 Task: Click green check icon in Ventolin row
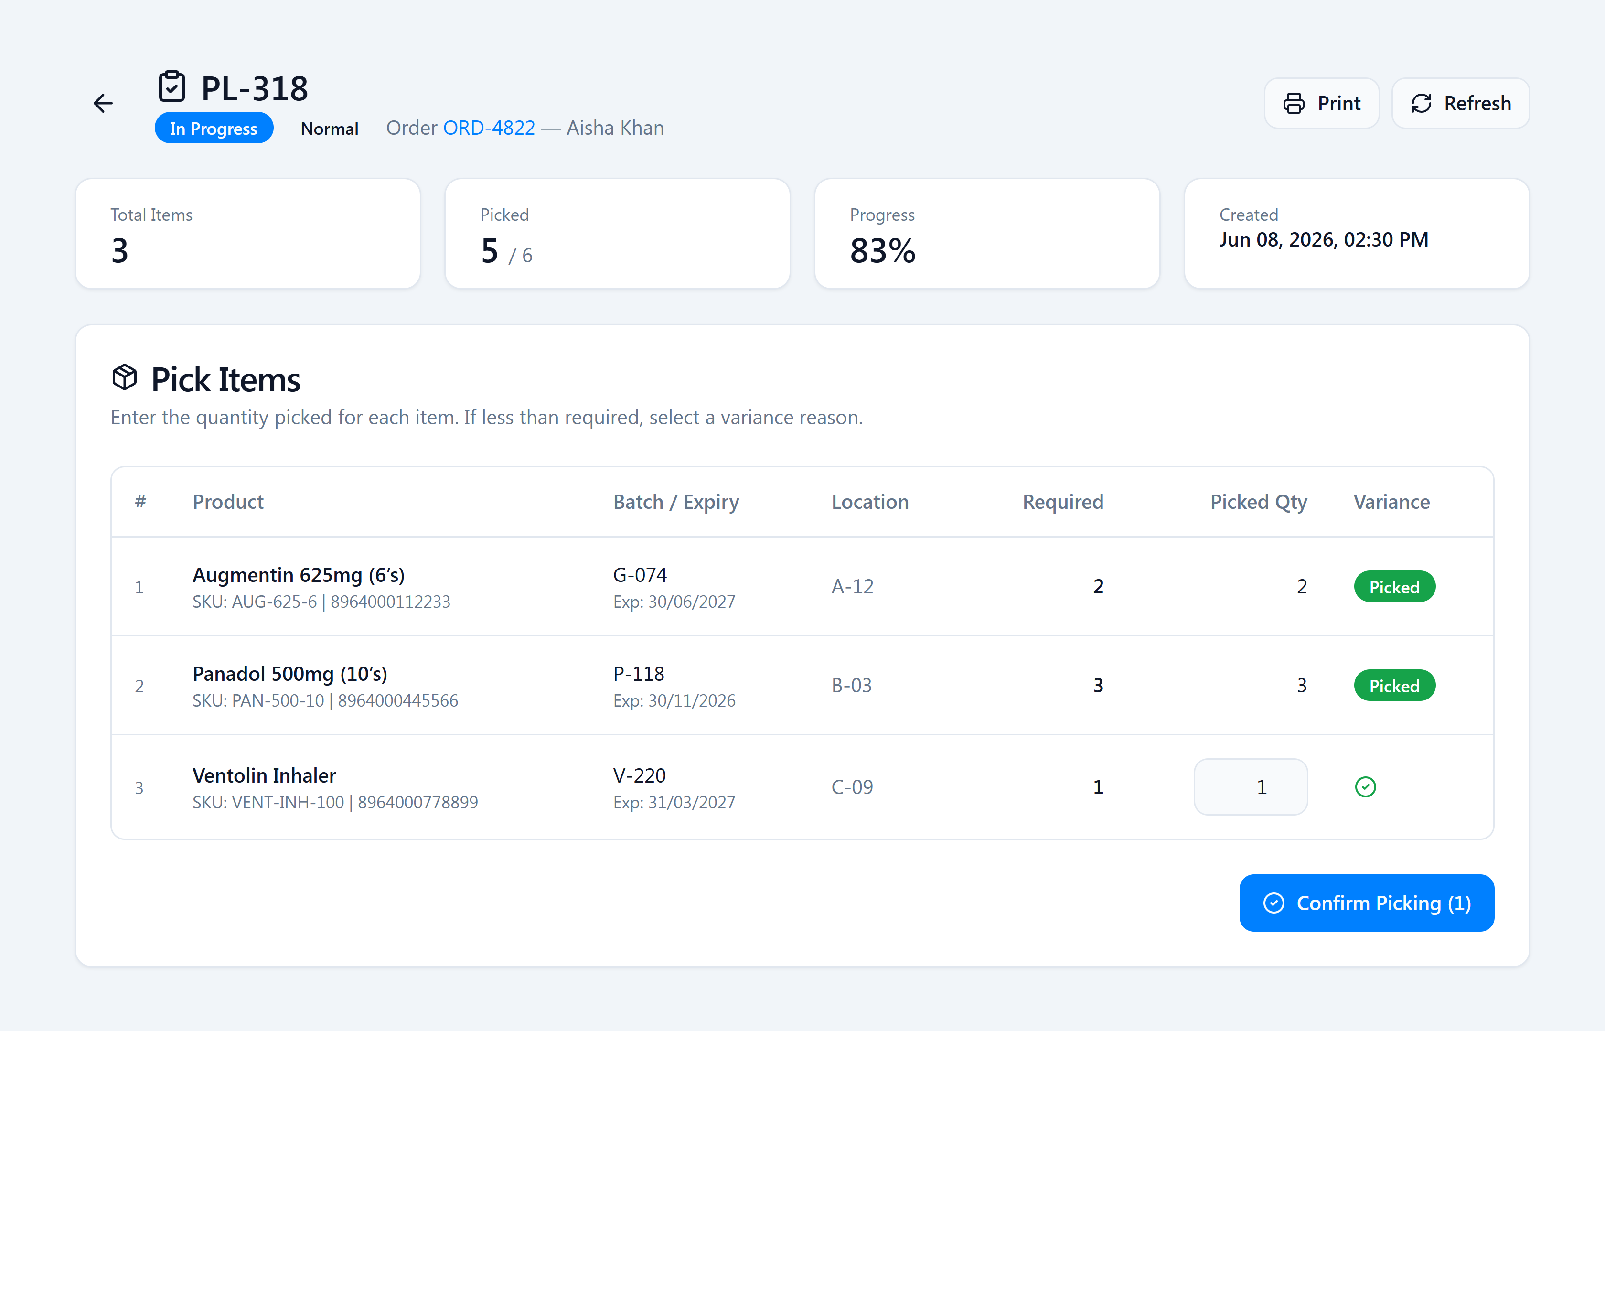pos(1365,786)
